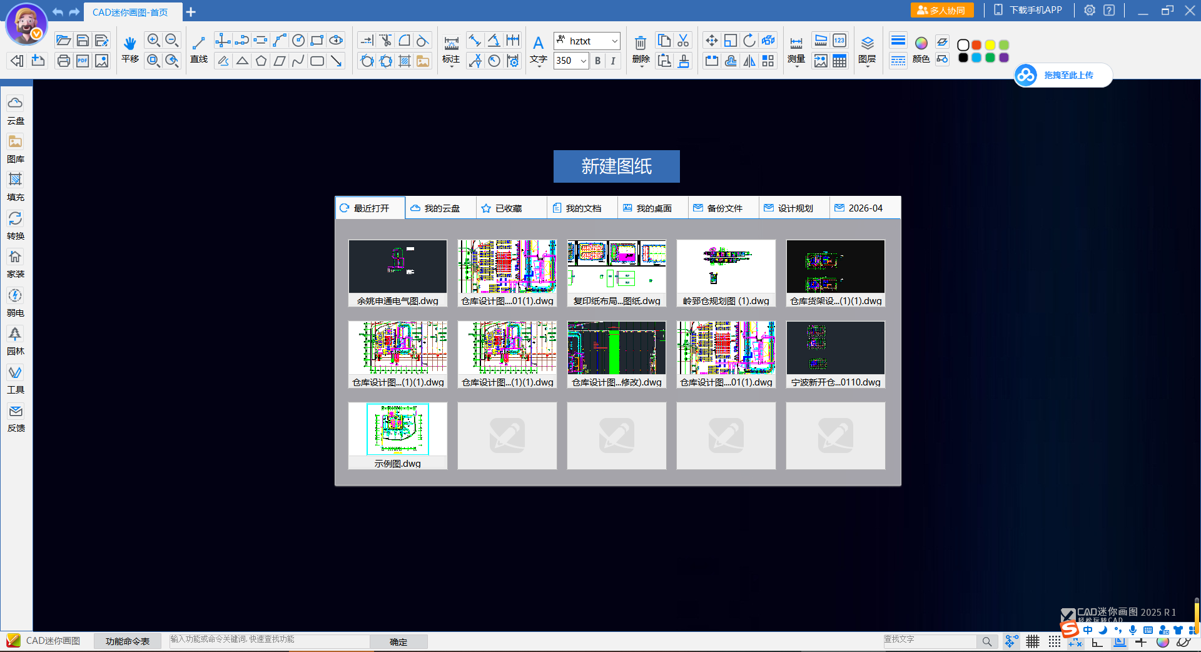This screenshot has height=652, width=1201.
Task: Open file with the folder icon
Action: [x=63, y=41]
